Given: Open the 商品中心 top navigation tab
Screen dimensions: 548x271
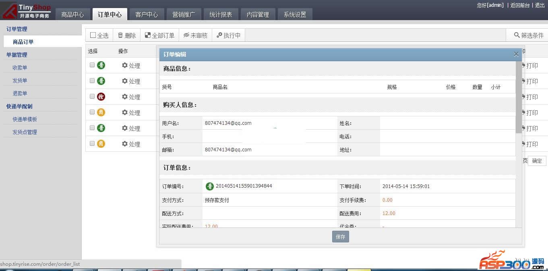Looking at the screenshot, I should [x=72, y=14].
